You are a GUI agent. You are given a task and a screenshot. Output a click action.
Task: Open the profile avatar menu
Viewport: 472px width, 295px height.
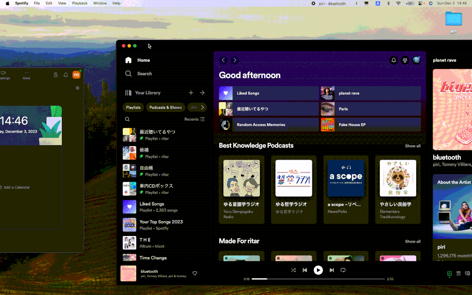[416, 60]
